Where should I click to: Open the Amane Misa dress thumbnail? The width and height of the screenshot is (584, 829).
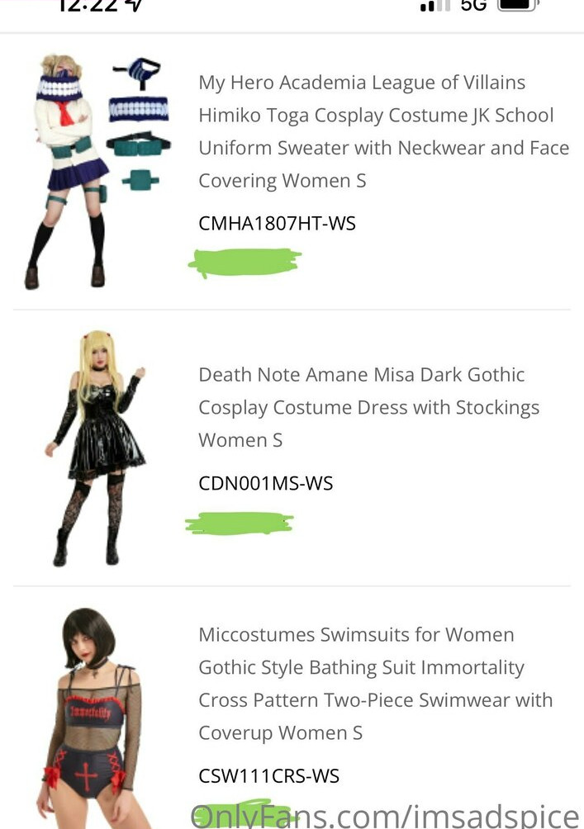(97, 448)
